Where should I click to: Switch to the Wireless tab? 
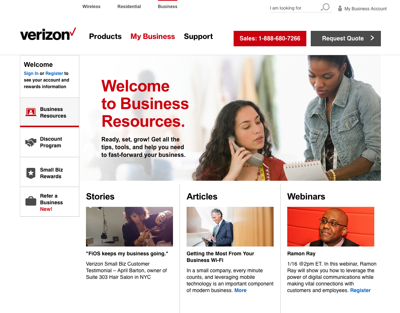click(x=91, y=7)
